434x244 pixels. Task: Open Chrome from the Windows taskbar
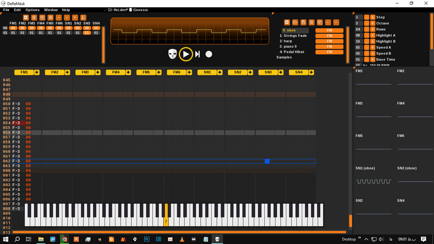(65, 239)
